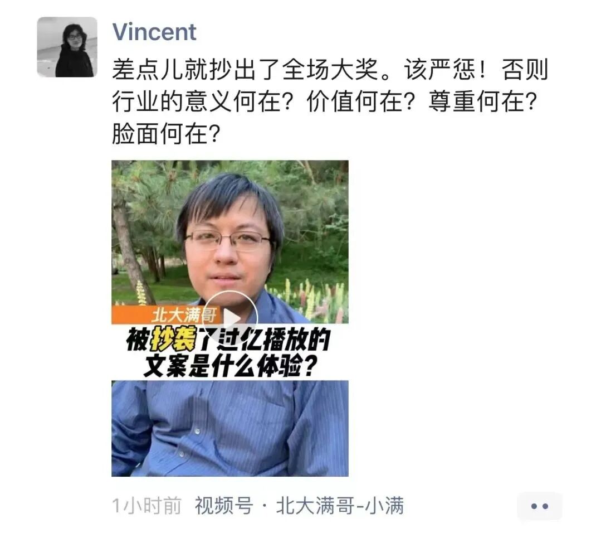The image size is (601, 533).
Task: Tap the blue shirt area of video
Action: [x=230, y=428]
